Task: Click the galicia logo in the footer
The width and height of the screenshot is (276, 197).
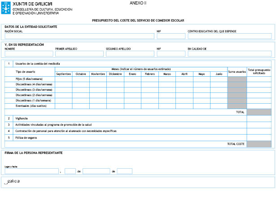Action: click(12, 181)
